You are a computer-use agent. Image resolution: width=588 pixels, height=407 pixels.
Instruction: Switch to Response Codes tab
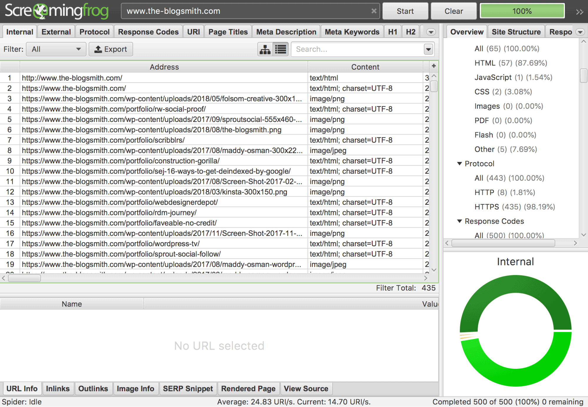pyautogui.click(x=148, y=32)
